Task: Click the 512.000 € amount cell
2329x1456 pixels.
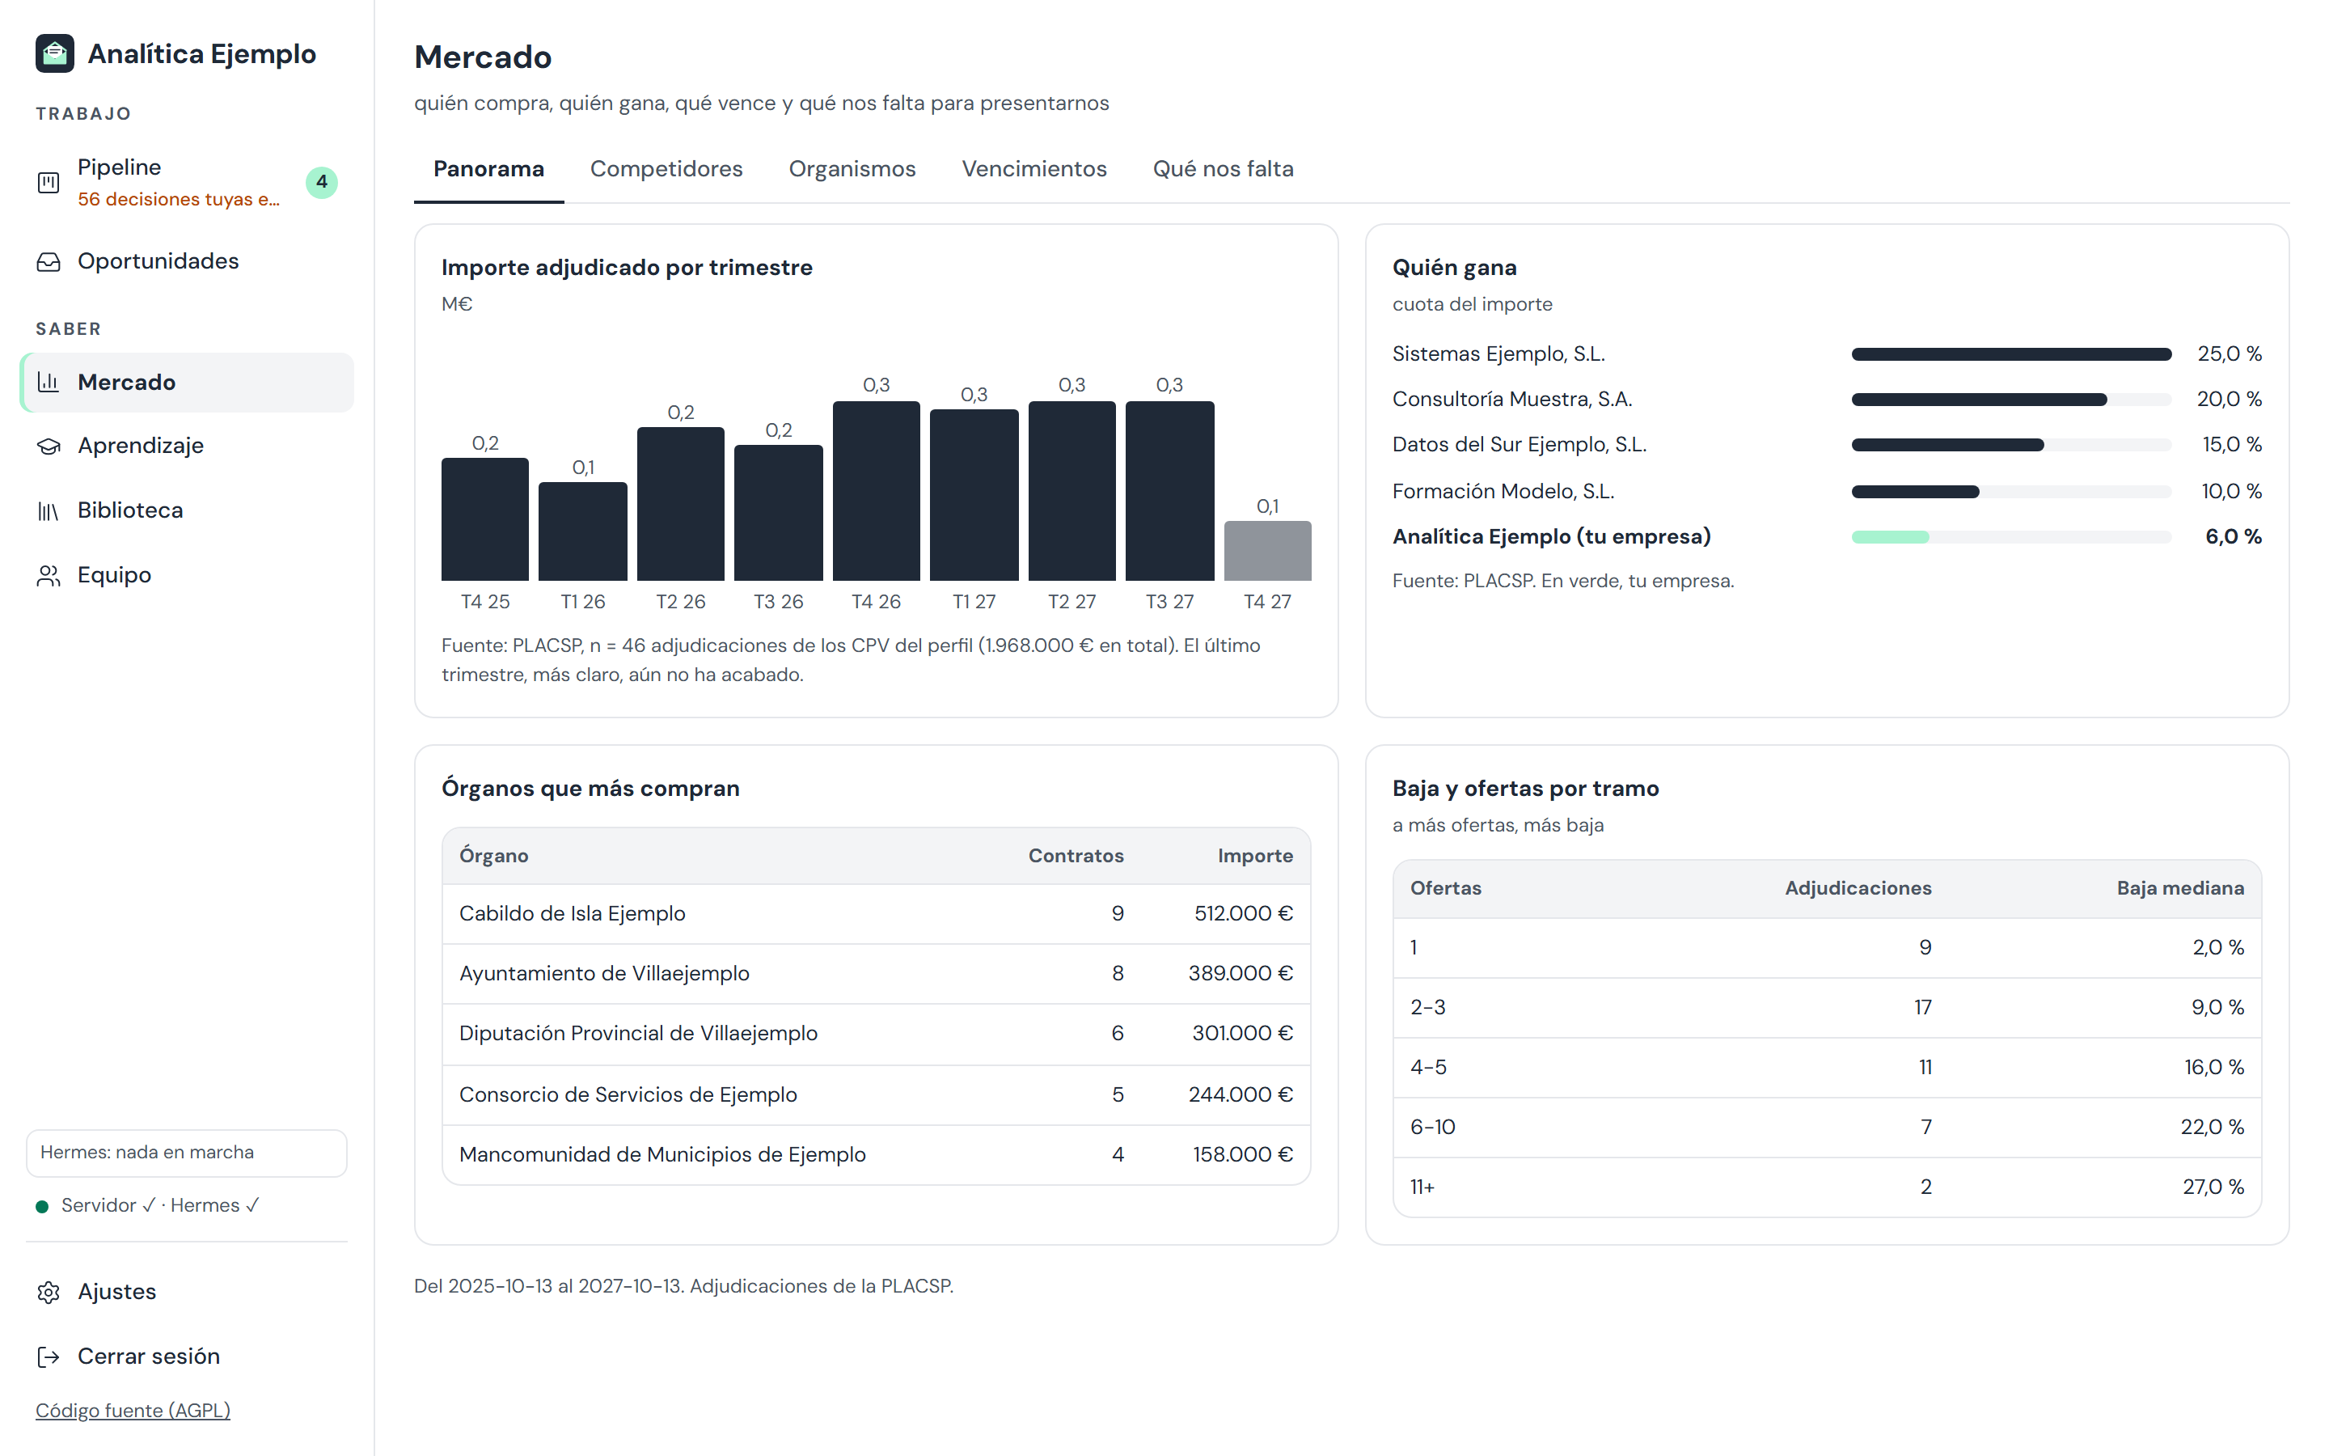Action: click(x=1244, y=914)
